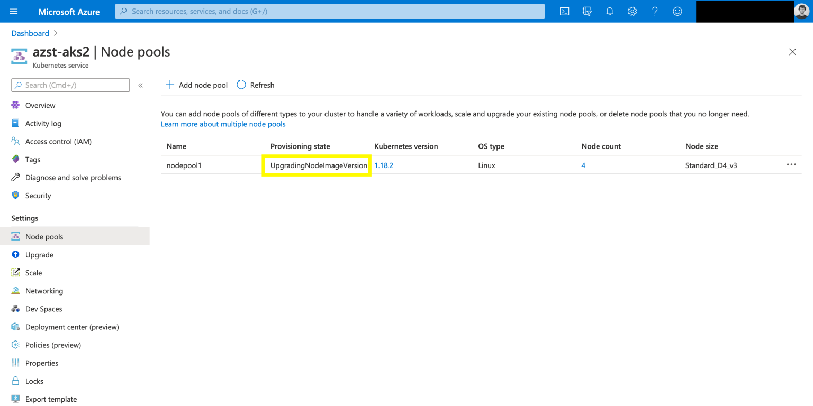The width and height of the screenshot is (813, 406).
Task: Open the portal hamburger menu
Action: [14, 11]
